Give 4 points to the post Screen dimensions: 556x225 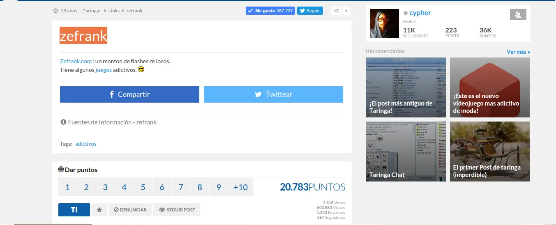124,187
